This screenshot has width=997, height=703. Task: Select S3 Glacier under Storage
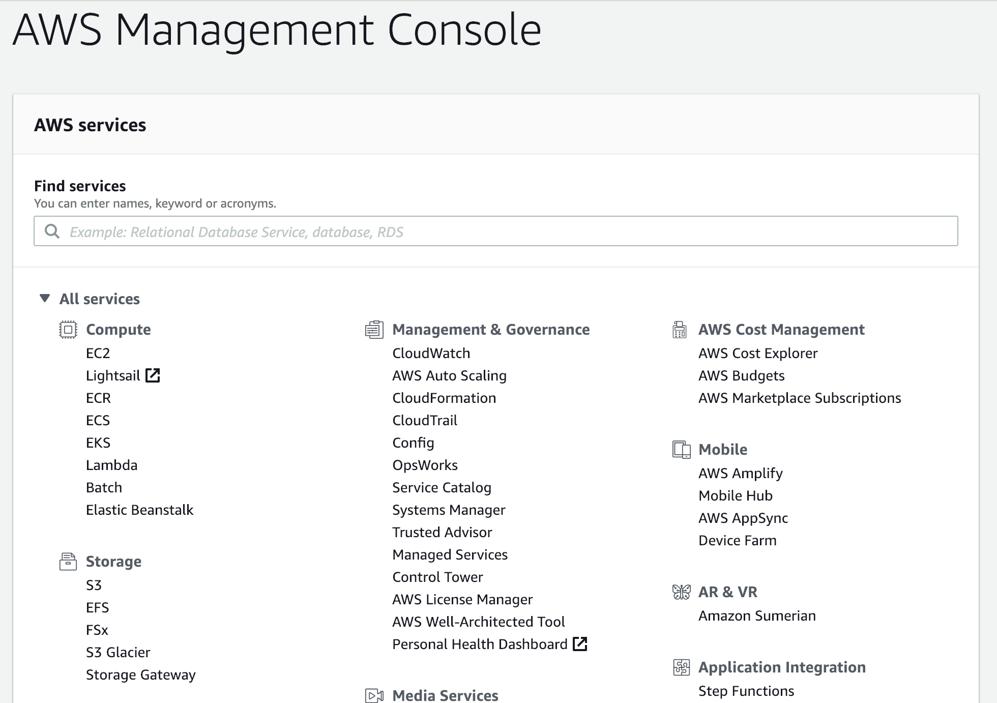pyautogui.click(x=118, y=652)
